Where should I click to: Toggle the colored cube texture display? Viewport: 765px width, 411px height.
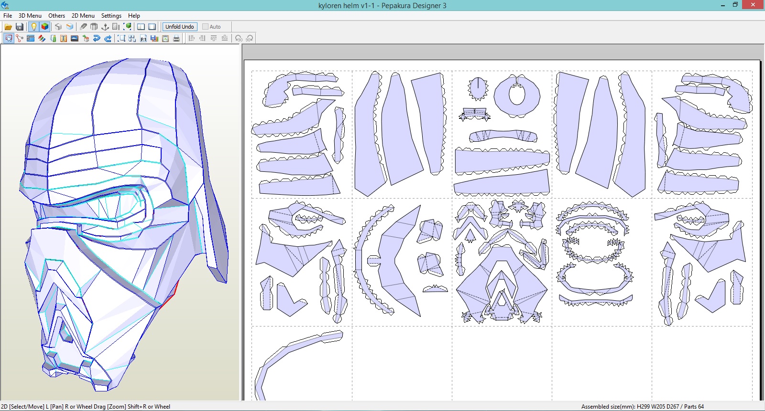tap(45, 27)
